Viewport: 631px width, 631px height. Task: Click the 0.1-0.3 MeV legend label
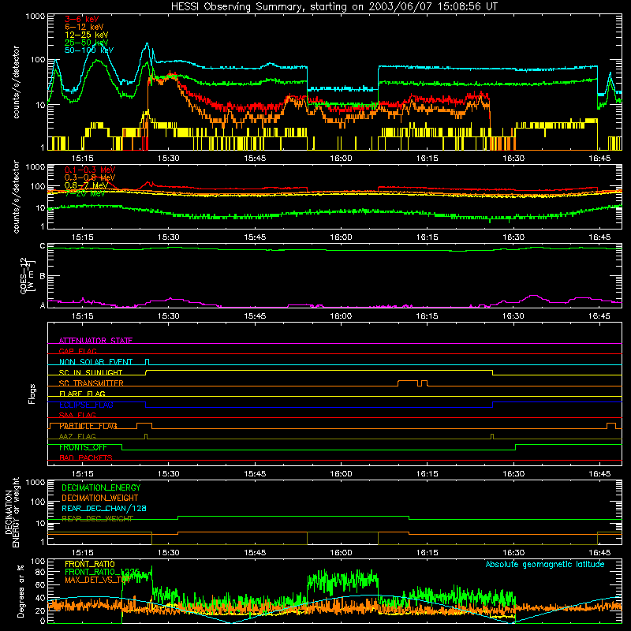click(90, 170)
